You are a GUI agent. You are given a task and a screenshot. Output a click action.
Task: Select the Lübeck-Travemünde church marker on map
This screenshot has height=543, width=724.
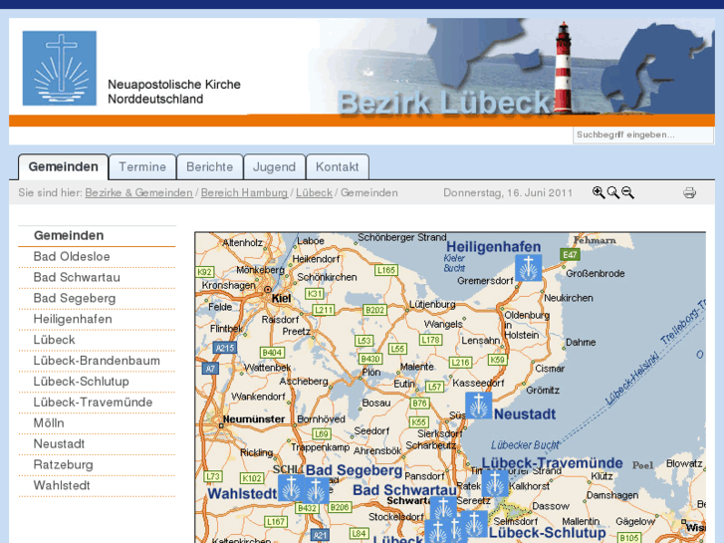click(495, 483)
